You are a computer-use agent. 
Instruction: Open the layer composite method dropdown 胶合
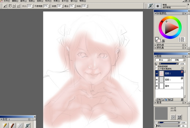(162, 60)
